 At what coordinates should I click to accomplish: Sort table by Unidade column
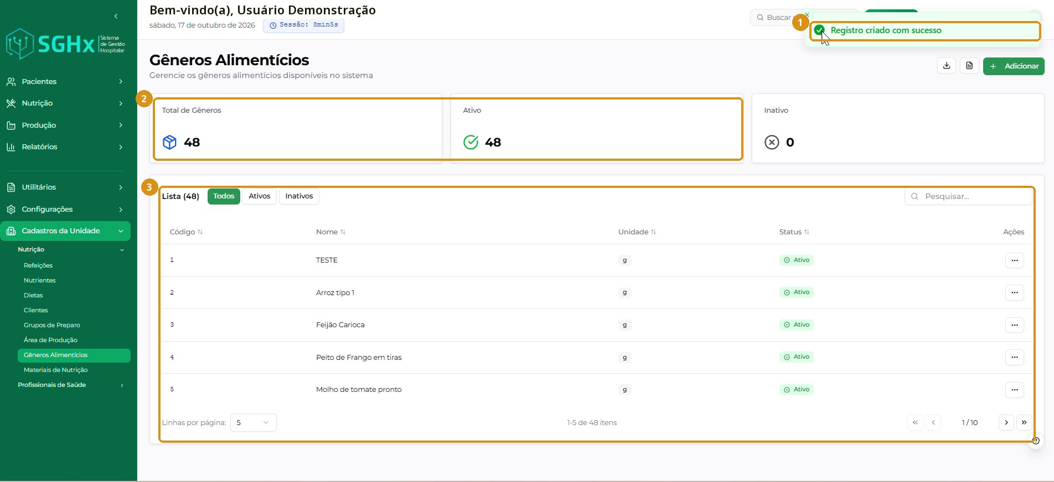pyautogui.click(x=637, y=232)
